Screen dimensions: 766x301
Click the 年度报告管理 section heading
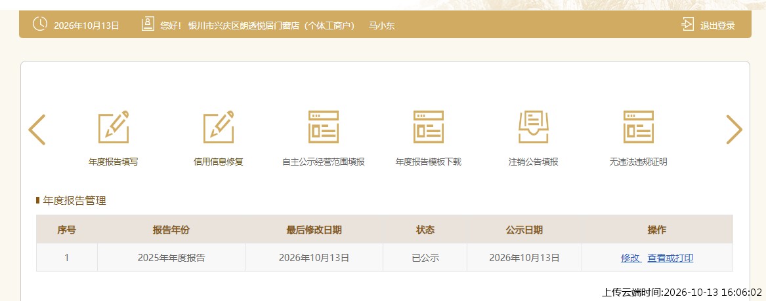pos(74,200)
